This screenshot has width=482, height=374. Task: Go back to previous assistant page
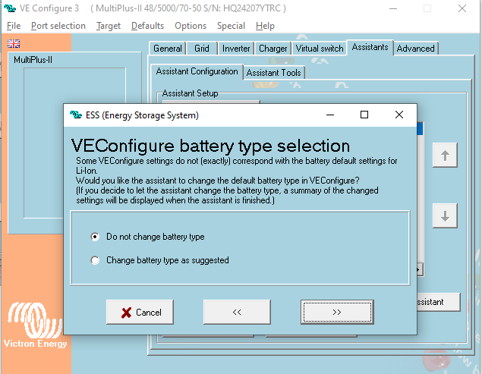point(236,312)
